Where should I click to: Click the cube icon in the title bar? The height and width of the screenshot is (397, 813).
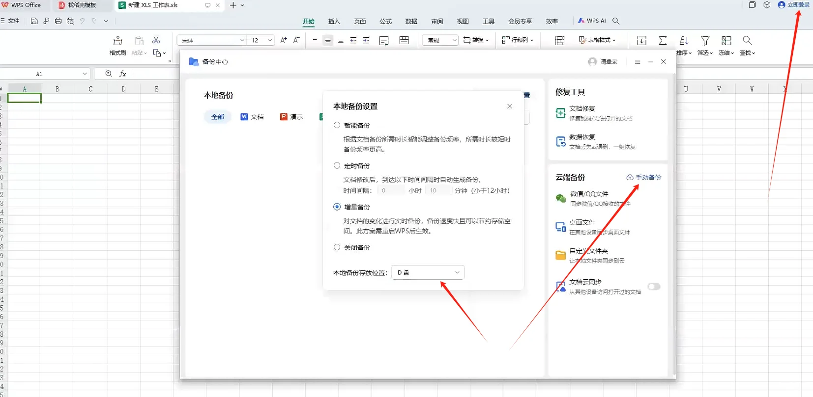tap(767, 5)
